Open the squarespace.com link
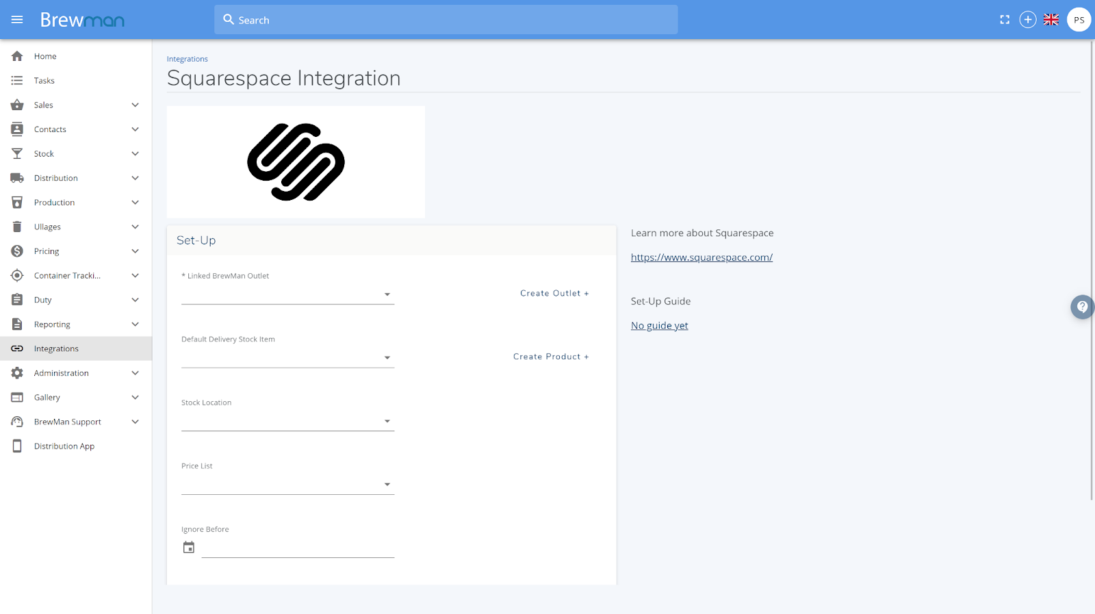The width and height of the screenshot is (1095, 614). (x=701, y=257)
